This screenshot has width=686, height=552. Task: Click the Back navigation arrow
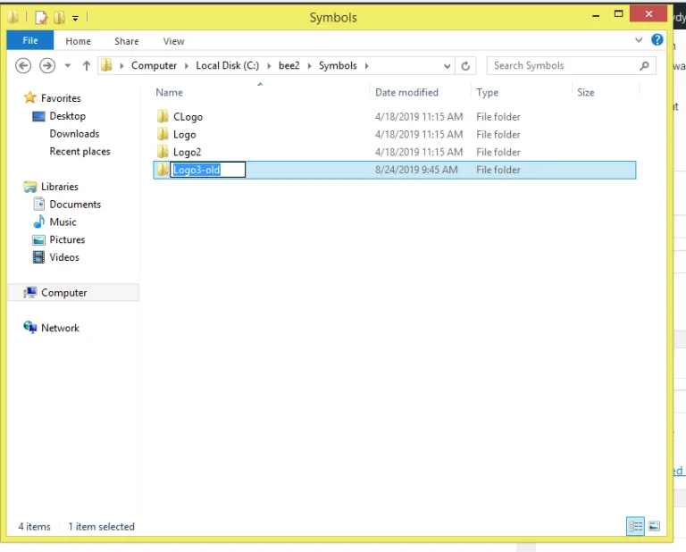click(x=23, y=65)
